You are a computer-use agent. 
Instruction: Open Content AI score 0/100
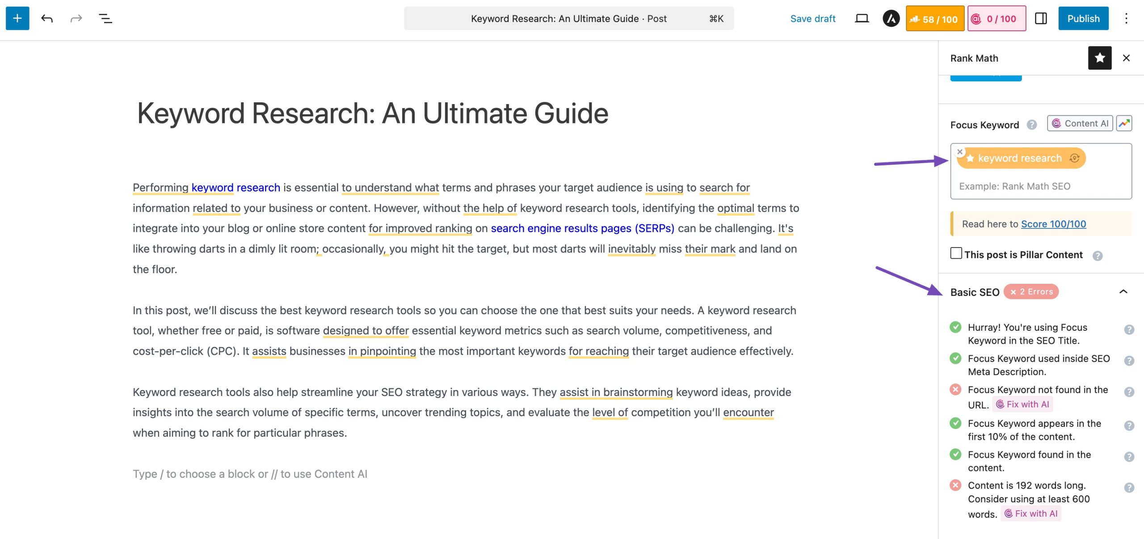click(997, 19)
